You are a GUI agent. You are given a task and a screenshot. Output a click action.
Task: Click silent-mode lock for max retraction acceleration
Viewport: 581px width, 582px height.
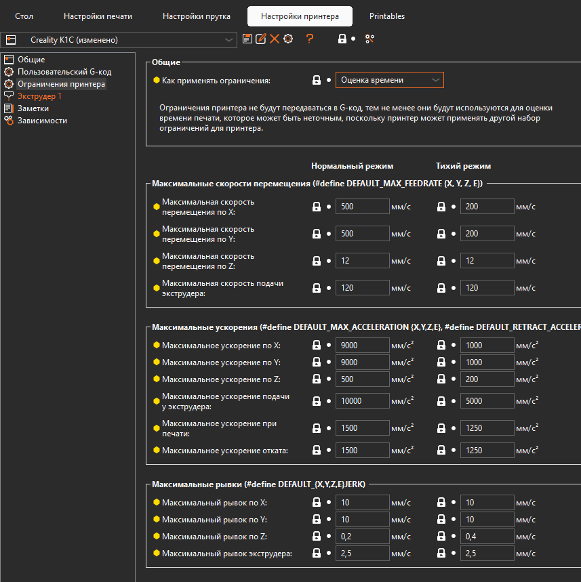pos(441,451)
